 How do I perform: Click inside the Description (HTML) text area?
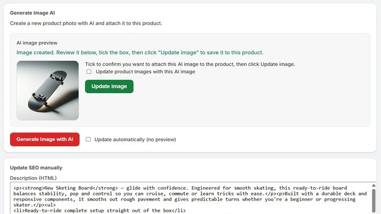click(x=191, y=198)
